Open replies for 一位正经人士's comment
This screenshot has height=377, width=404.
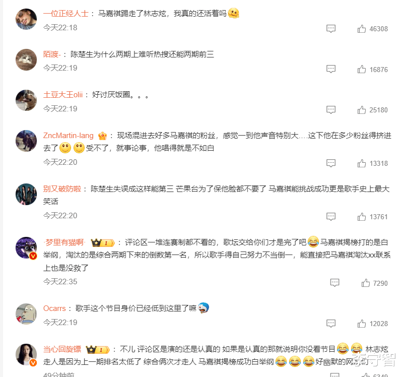[x=331, y=29]
